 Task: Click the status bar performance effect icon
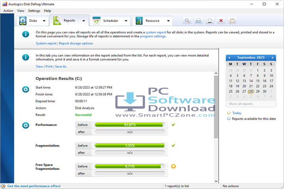point(3,186)
